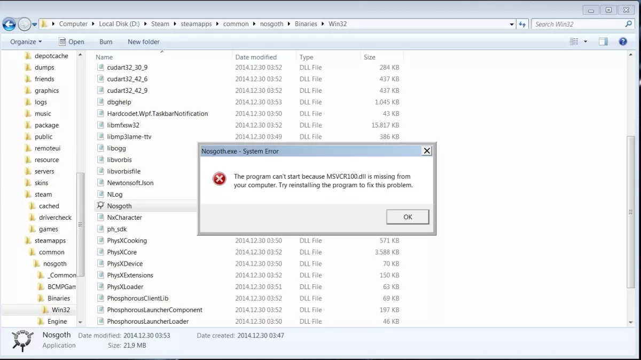Viewport: 641px width, 360px height.
Task: Select file libvorbis
Action: pos(119,160)
